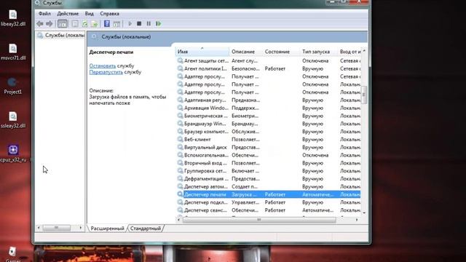The height and width of the screenshot is (262, 466).
Task: Select the Диспетчер подкл... service row
Action: [268, 202]
